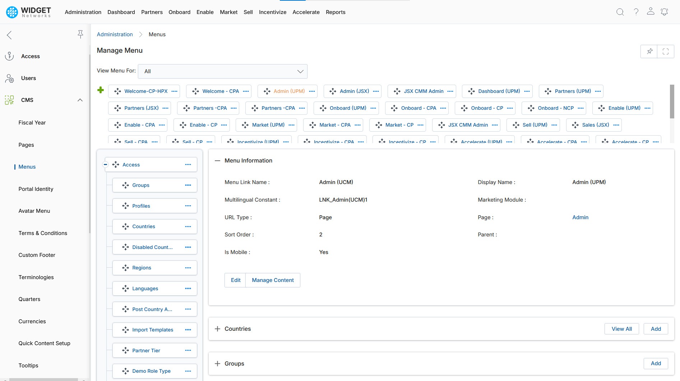680x381 pixels.
Task: Open the help question mark icon
Action: (636, 12)
